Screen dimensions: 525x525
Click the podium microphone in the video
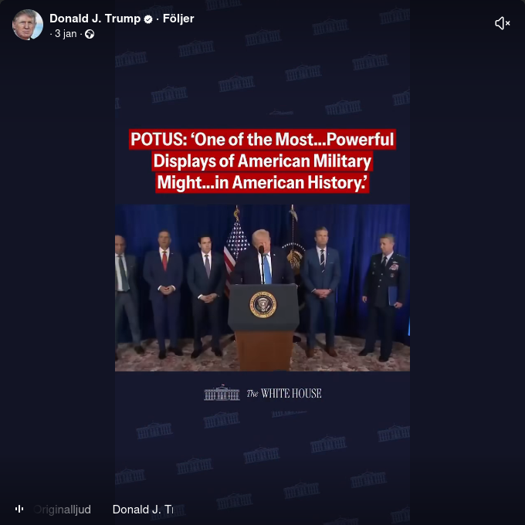(262, 265)
